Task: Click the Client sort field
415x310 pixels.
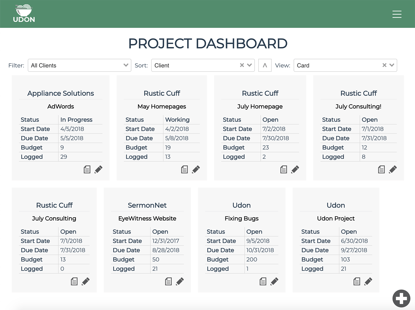Action: 203,65
